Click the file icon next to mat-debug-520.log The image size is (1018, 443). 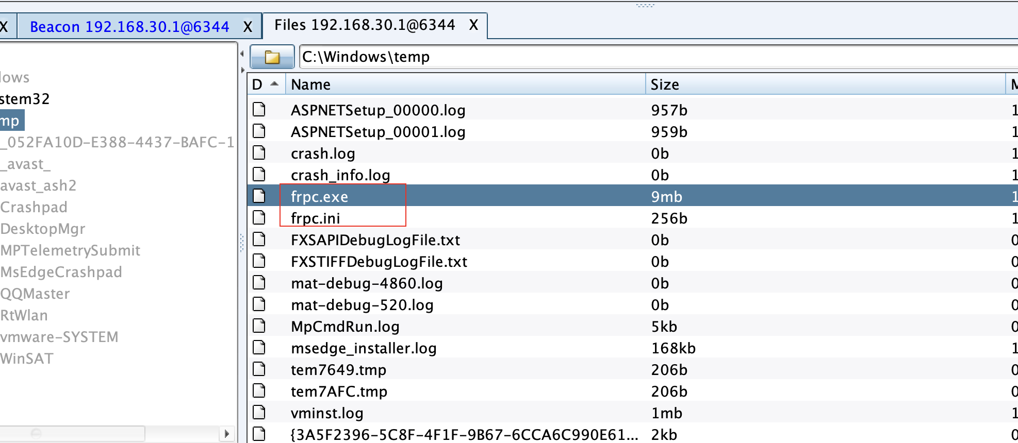point(259,304)
